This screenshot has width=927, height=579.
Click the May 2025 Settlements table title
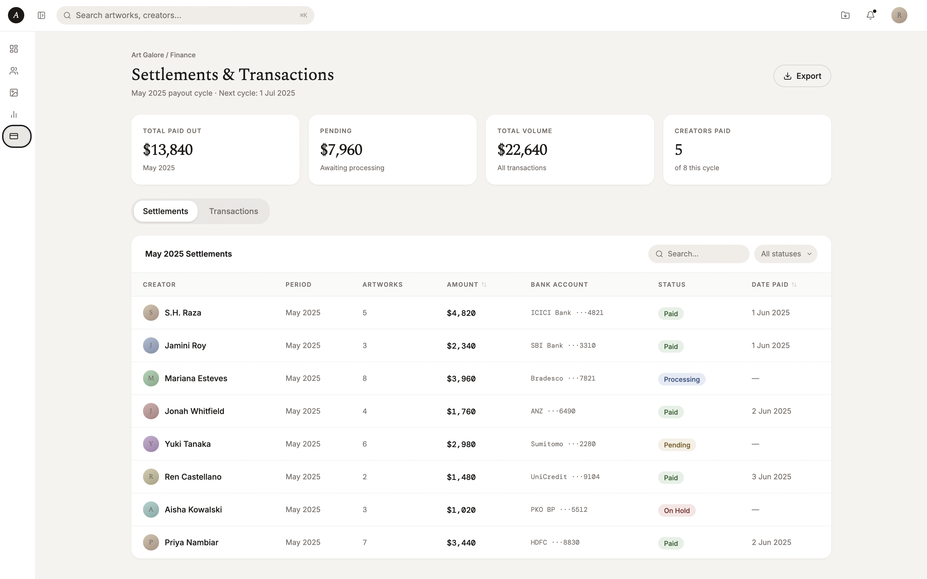tap(188, 254)
